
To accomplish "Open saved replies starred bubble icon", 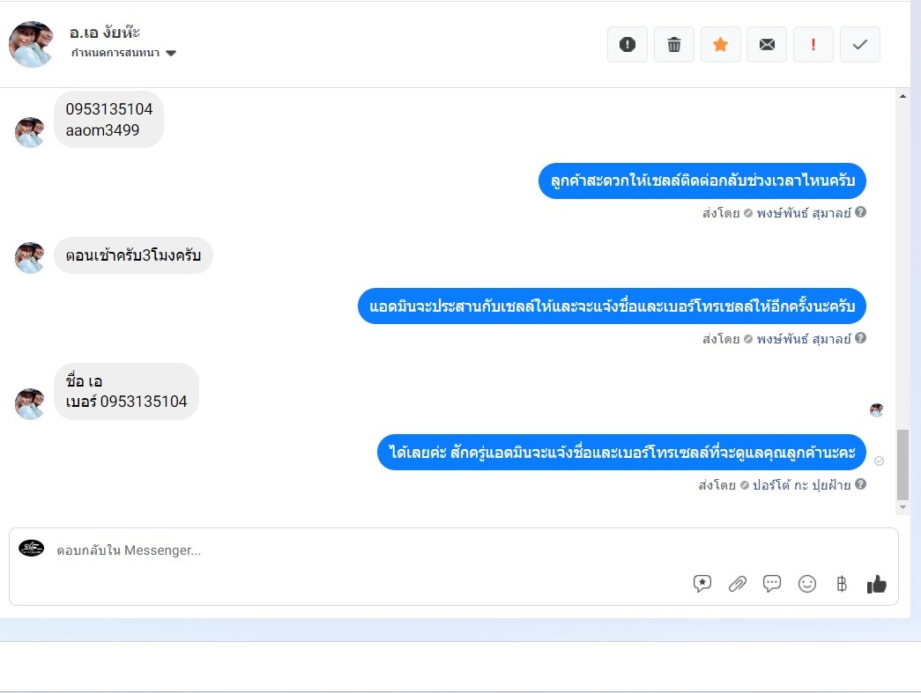I will click(702, 584).
